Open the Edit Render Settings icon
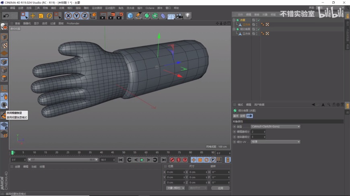The image size is (350, 196). (x=120, y=16)
